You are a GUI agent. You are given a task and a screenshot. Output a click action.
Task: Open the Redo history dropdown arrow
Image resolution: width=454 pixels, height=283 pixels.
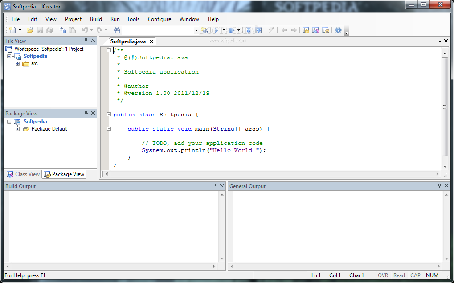click(106, 30)
